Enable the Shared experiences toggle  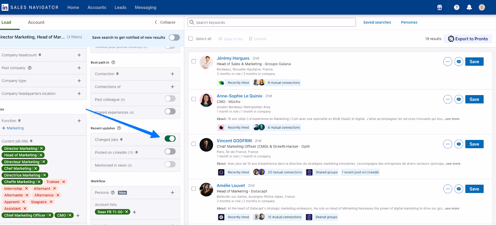(x=170, y=111)
